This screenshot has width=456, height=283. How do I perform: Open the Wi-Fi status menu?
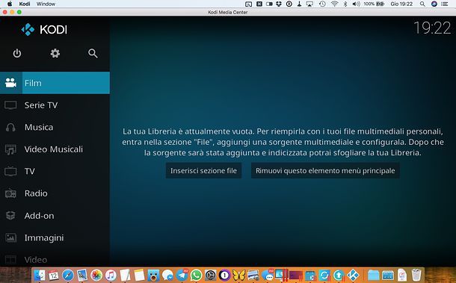pyautogui.click(x=334, y=4)
